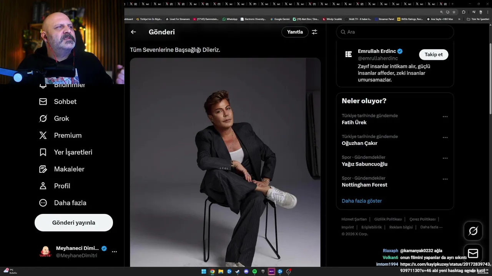
Task: Open the Yağız Sabuncuoğlu trending topic
Action: [364, 164]
